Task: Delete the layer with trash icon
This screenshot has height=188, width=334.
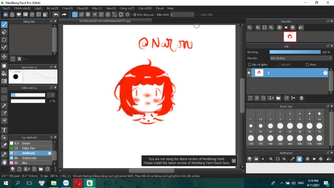Action: click(x=301, y=98)
